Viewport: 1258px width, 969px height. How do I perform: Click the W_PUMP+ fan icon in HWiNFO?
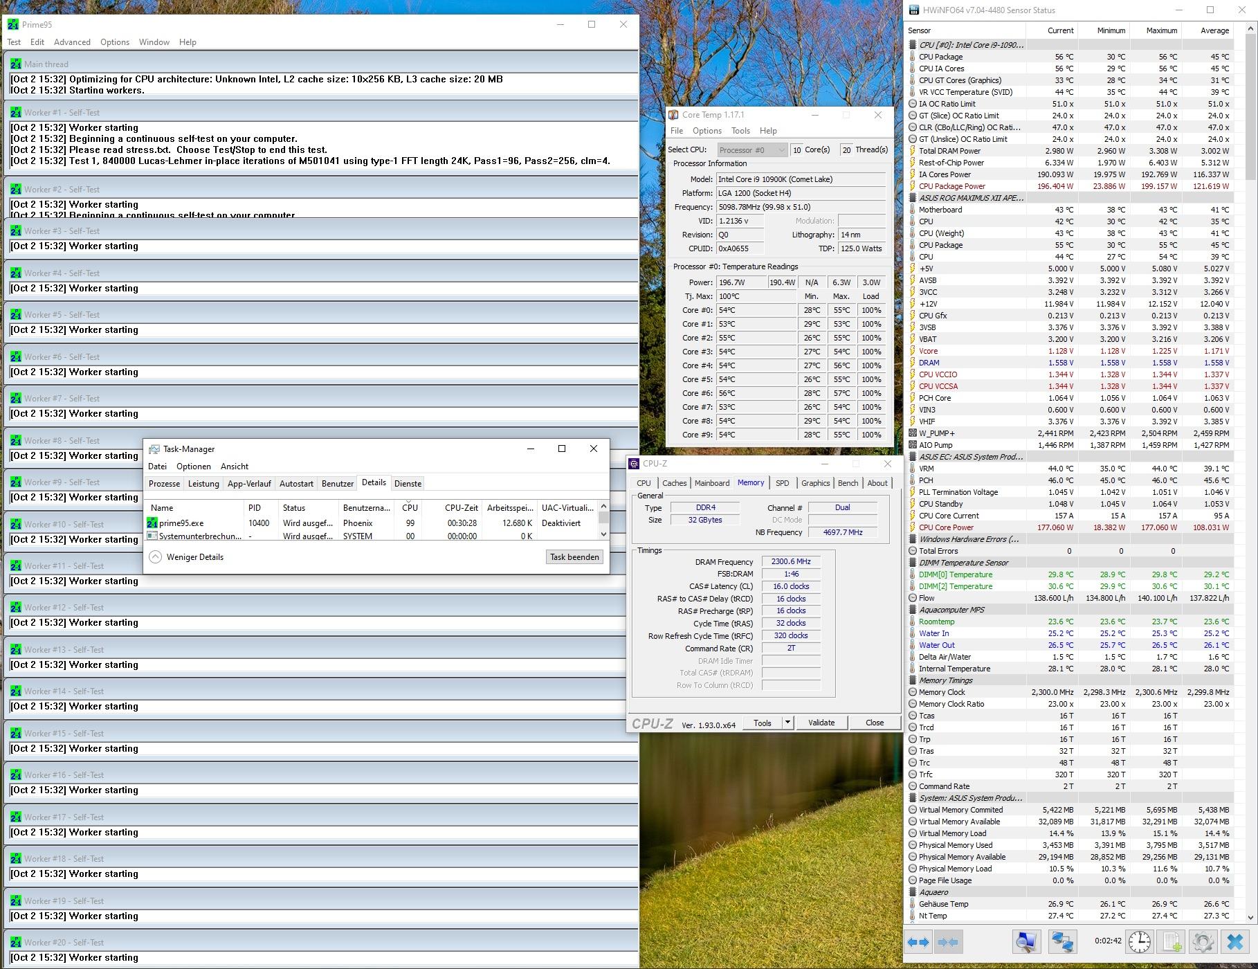coord(913,433)
